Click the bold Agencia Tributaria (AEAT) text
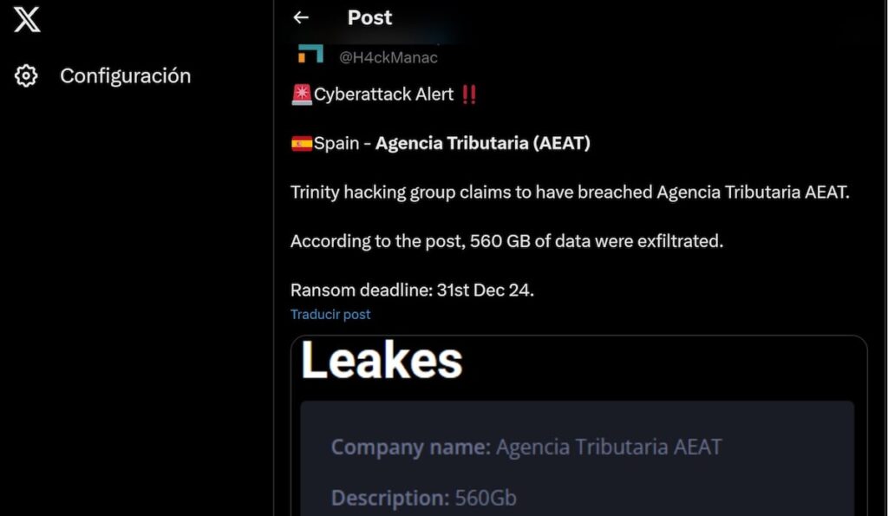Image resolution: width=888 pixels, height=516 pixels. click(x=482, y=143)
